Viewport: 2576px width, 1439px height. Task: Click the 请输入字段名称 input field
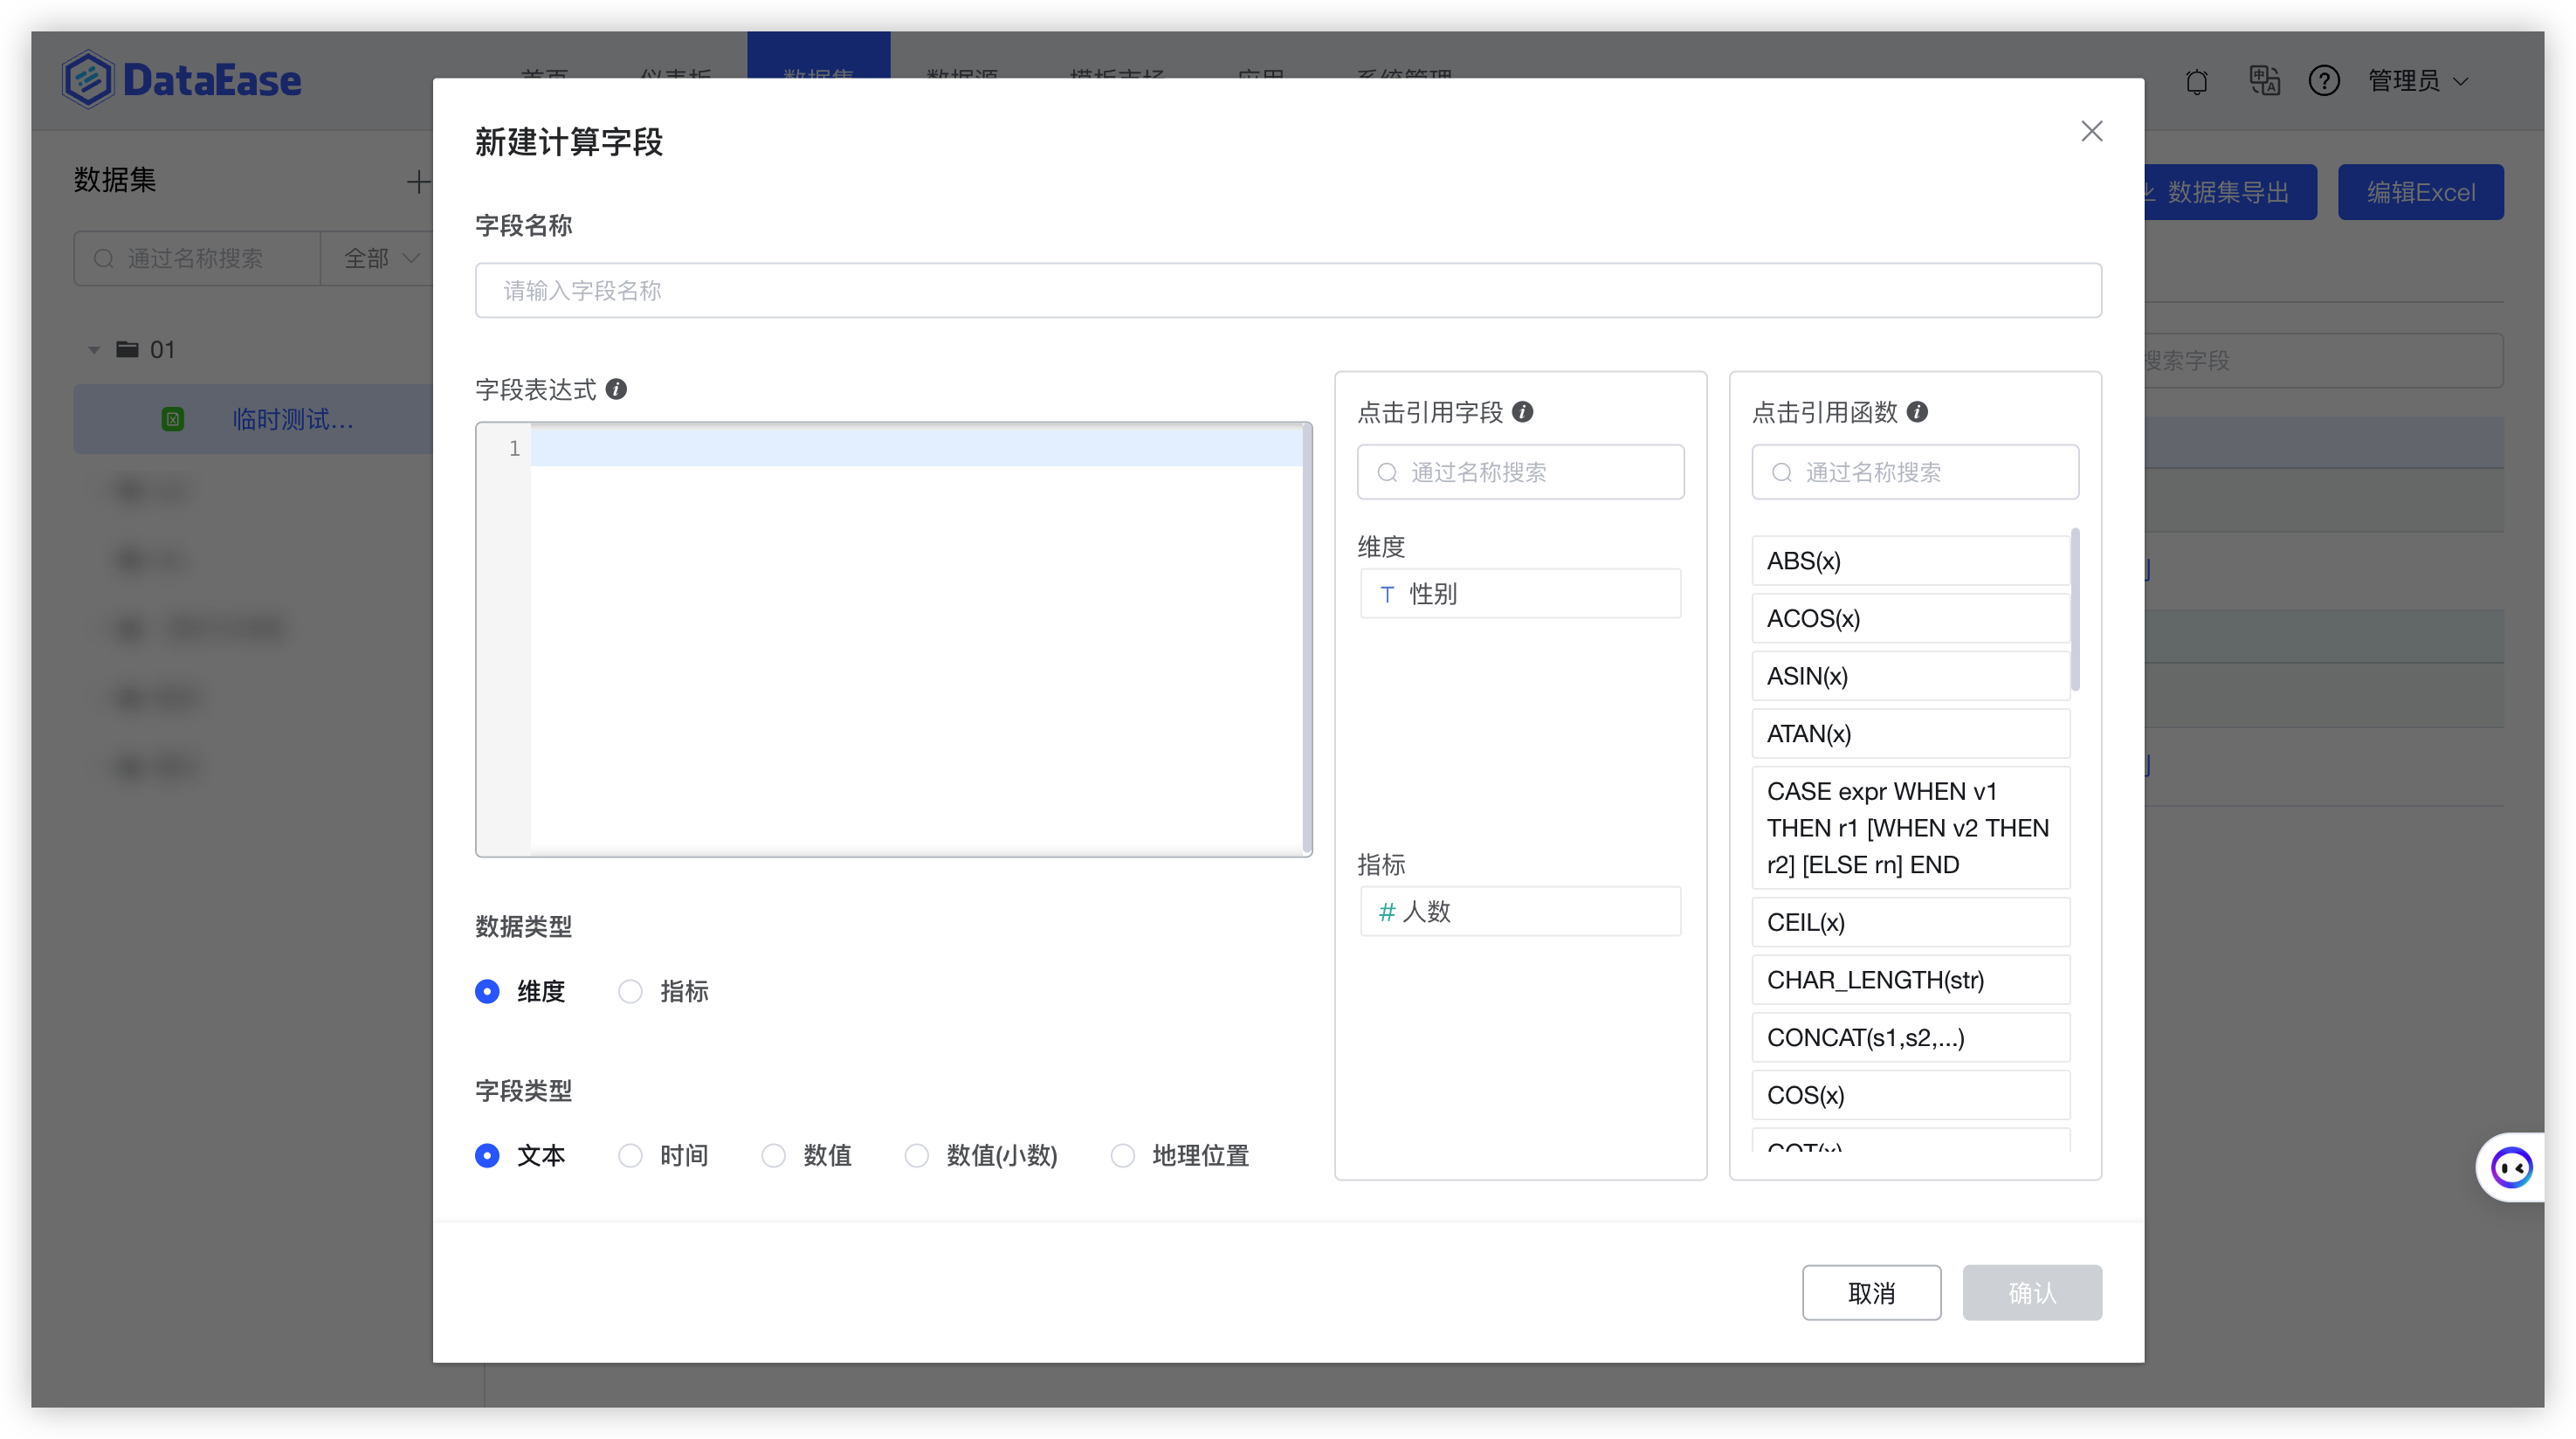point(1289,291)
